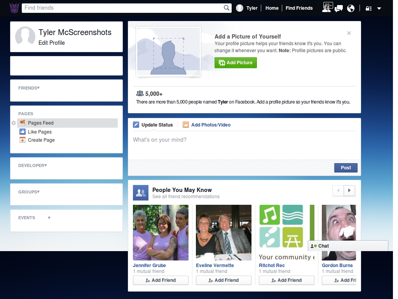
Task: Open Gordon Burns' photo thumbnail
Action: [339, 222]
